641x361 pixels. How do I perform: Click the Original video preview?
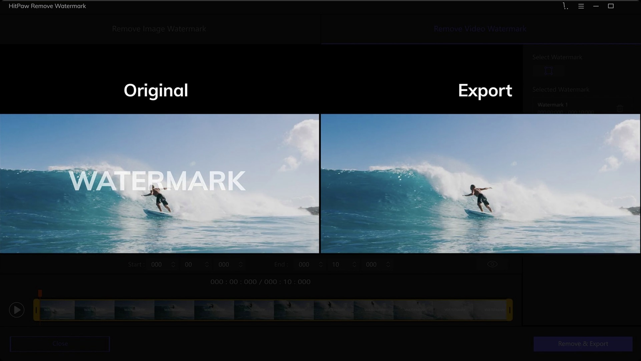159,184
